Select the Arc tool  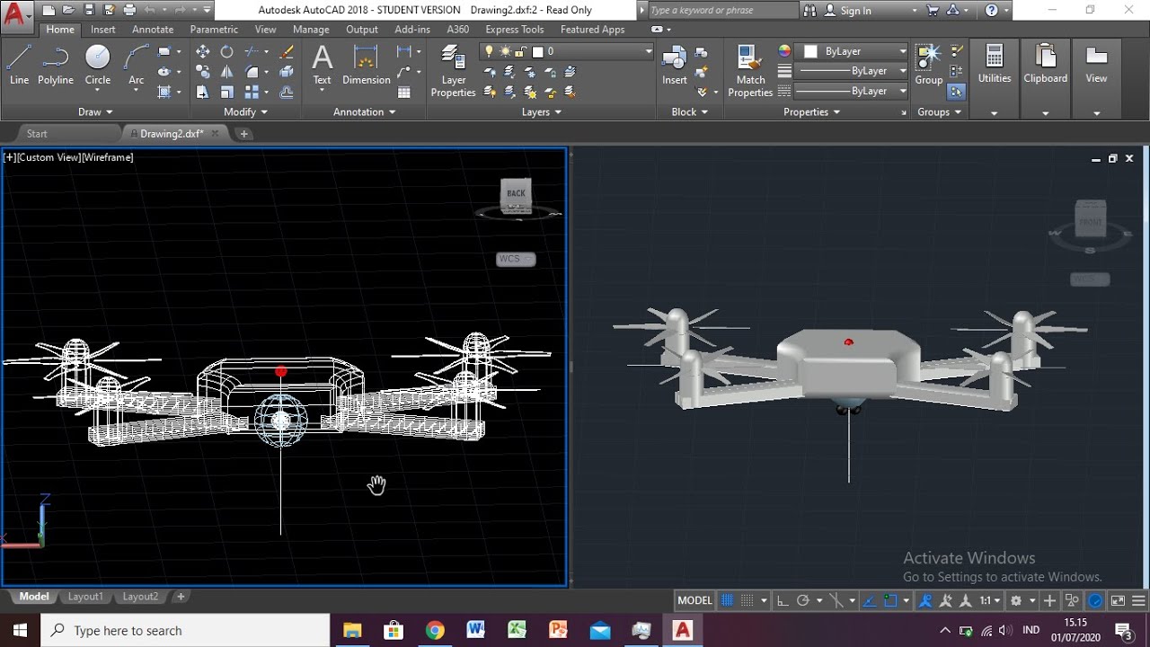pyautogui.click(x=137, y=65)
